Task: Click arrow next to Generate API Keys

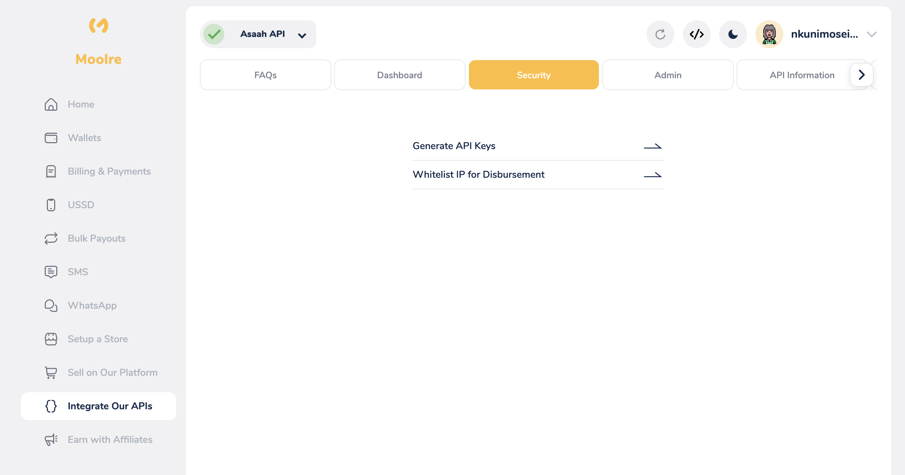Action: coord(653,146)
